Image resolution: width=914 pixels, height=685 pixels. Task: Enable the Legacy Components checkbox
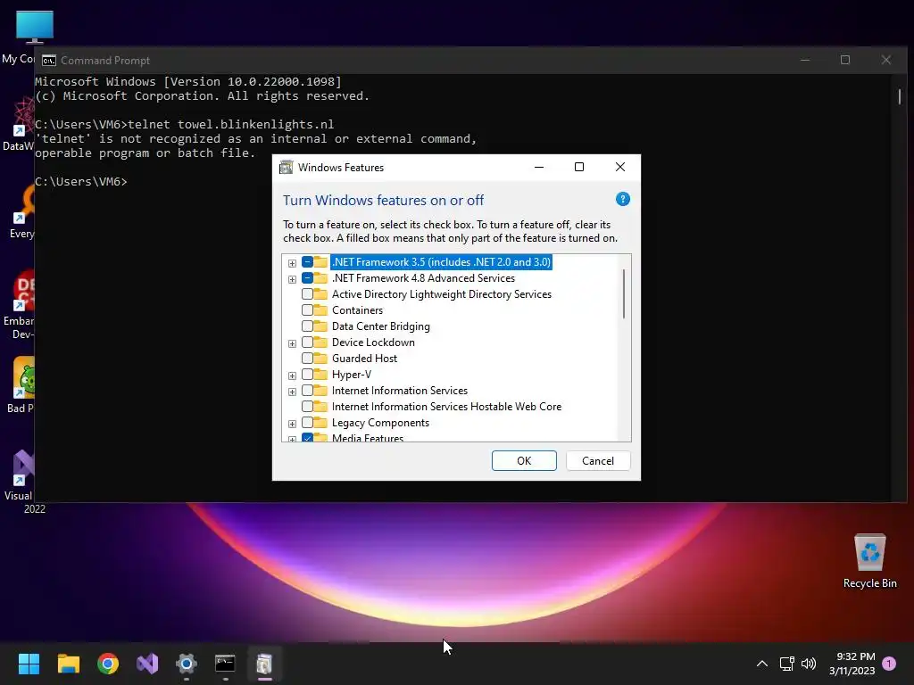click(307, 422)
